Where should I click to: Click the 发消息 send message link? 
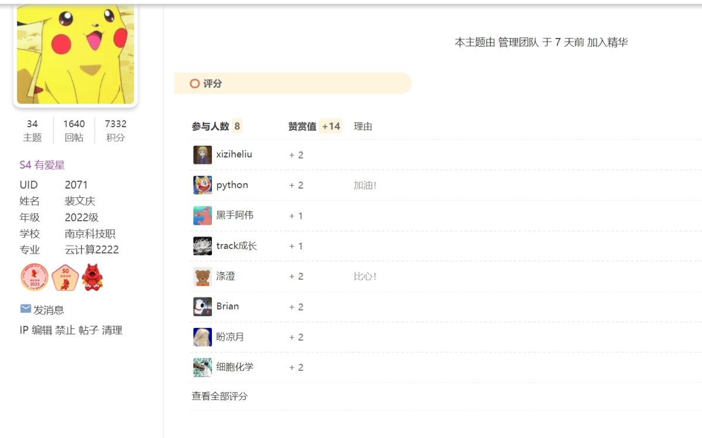point(49,310)
